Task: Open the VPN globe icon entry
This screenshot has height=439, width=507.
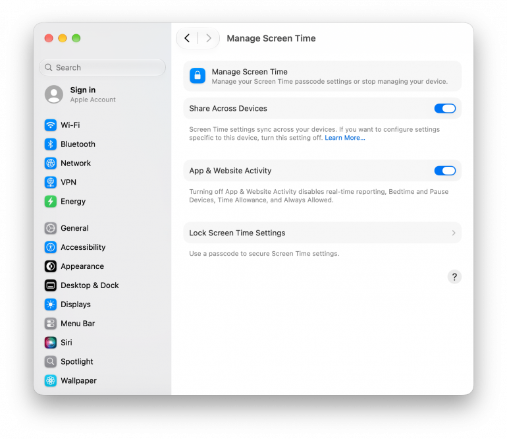Action: tap(51, 183)
